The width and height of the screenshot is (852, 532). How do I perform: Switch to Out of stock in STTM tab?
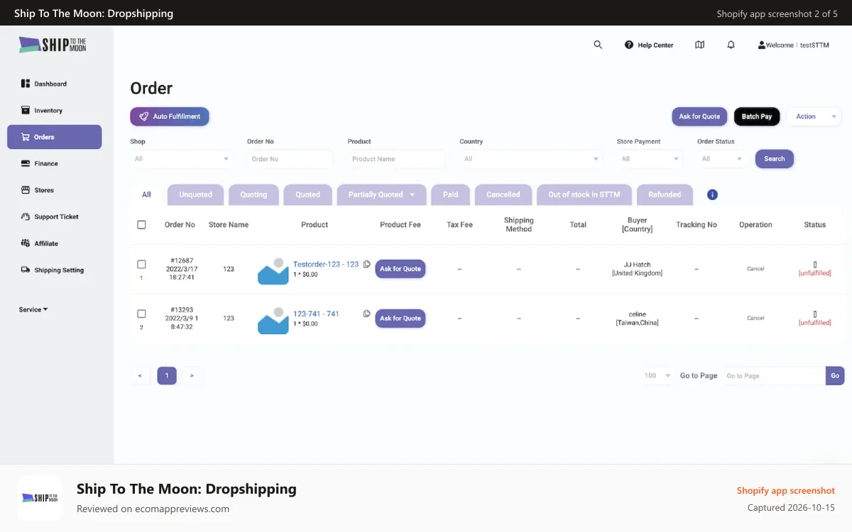[x=584, y=194]
